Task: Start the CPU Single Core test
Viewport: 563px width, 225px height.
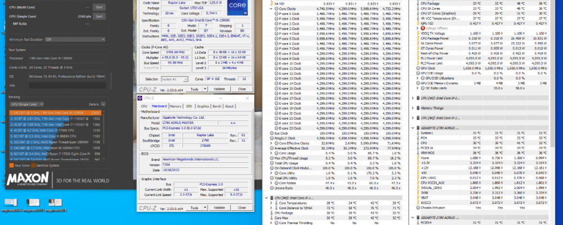Action: pos(99,16)
